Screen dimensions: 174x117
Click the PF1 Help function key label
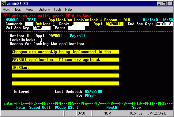coord(21,108)
